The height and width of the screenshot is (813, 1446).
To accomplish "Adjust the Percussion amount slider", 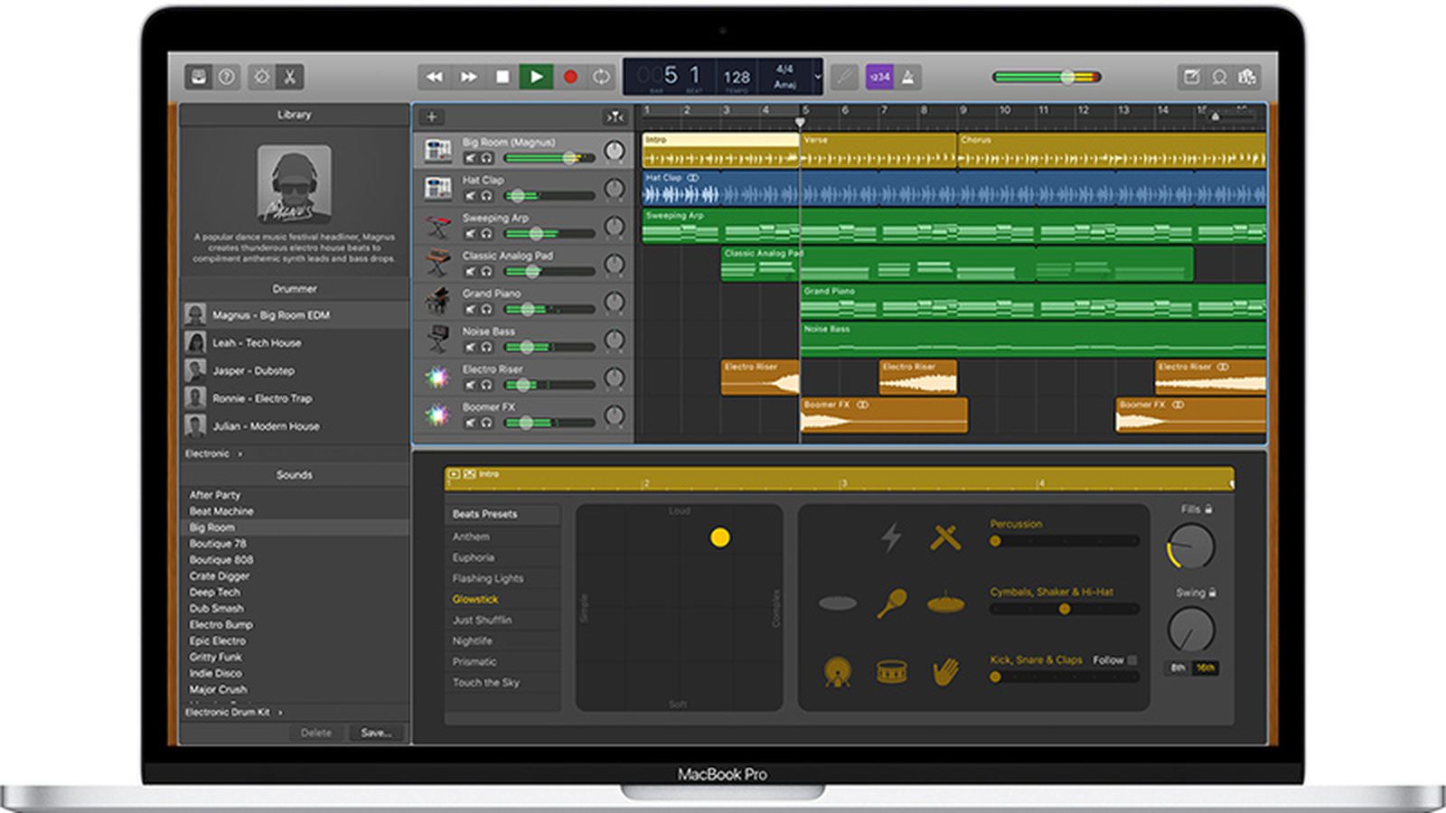I will (1064, 541).
